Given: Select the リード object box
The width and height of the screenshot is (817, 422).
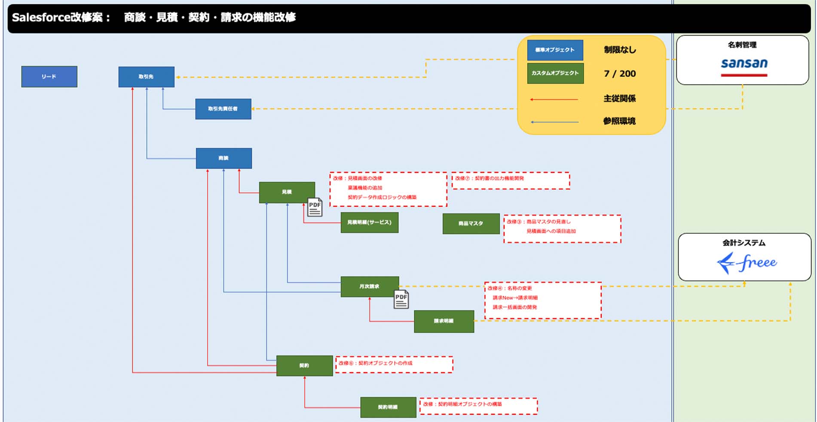Looking at the screenshot, I should [x=49, y=77].
